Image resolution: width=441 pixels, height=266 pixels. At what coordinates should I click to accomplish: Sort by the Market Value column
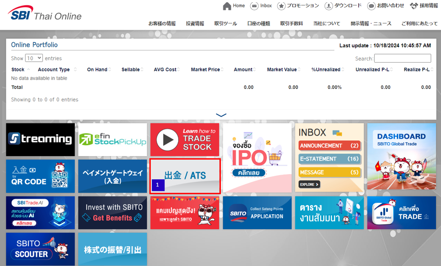pyautogui.click(x=284, y=70)
